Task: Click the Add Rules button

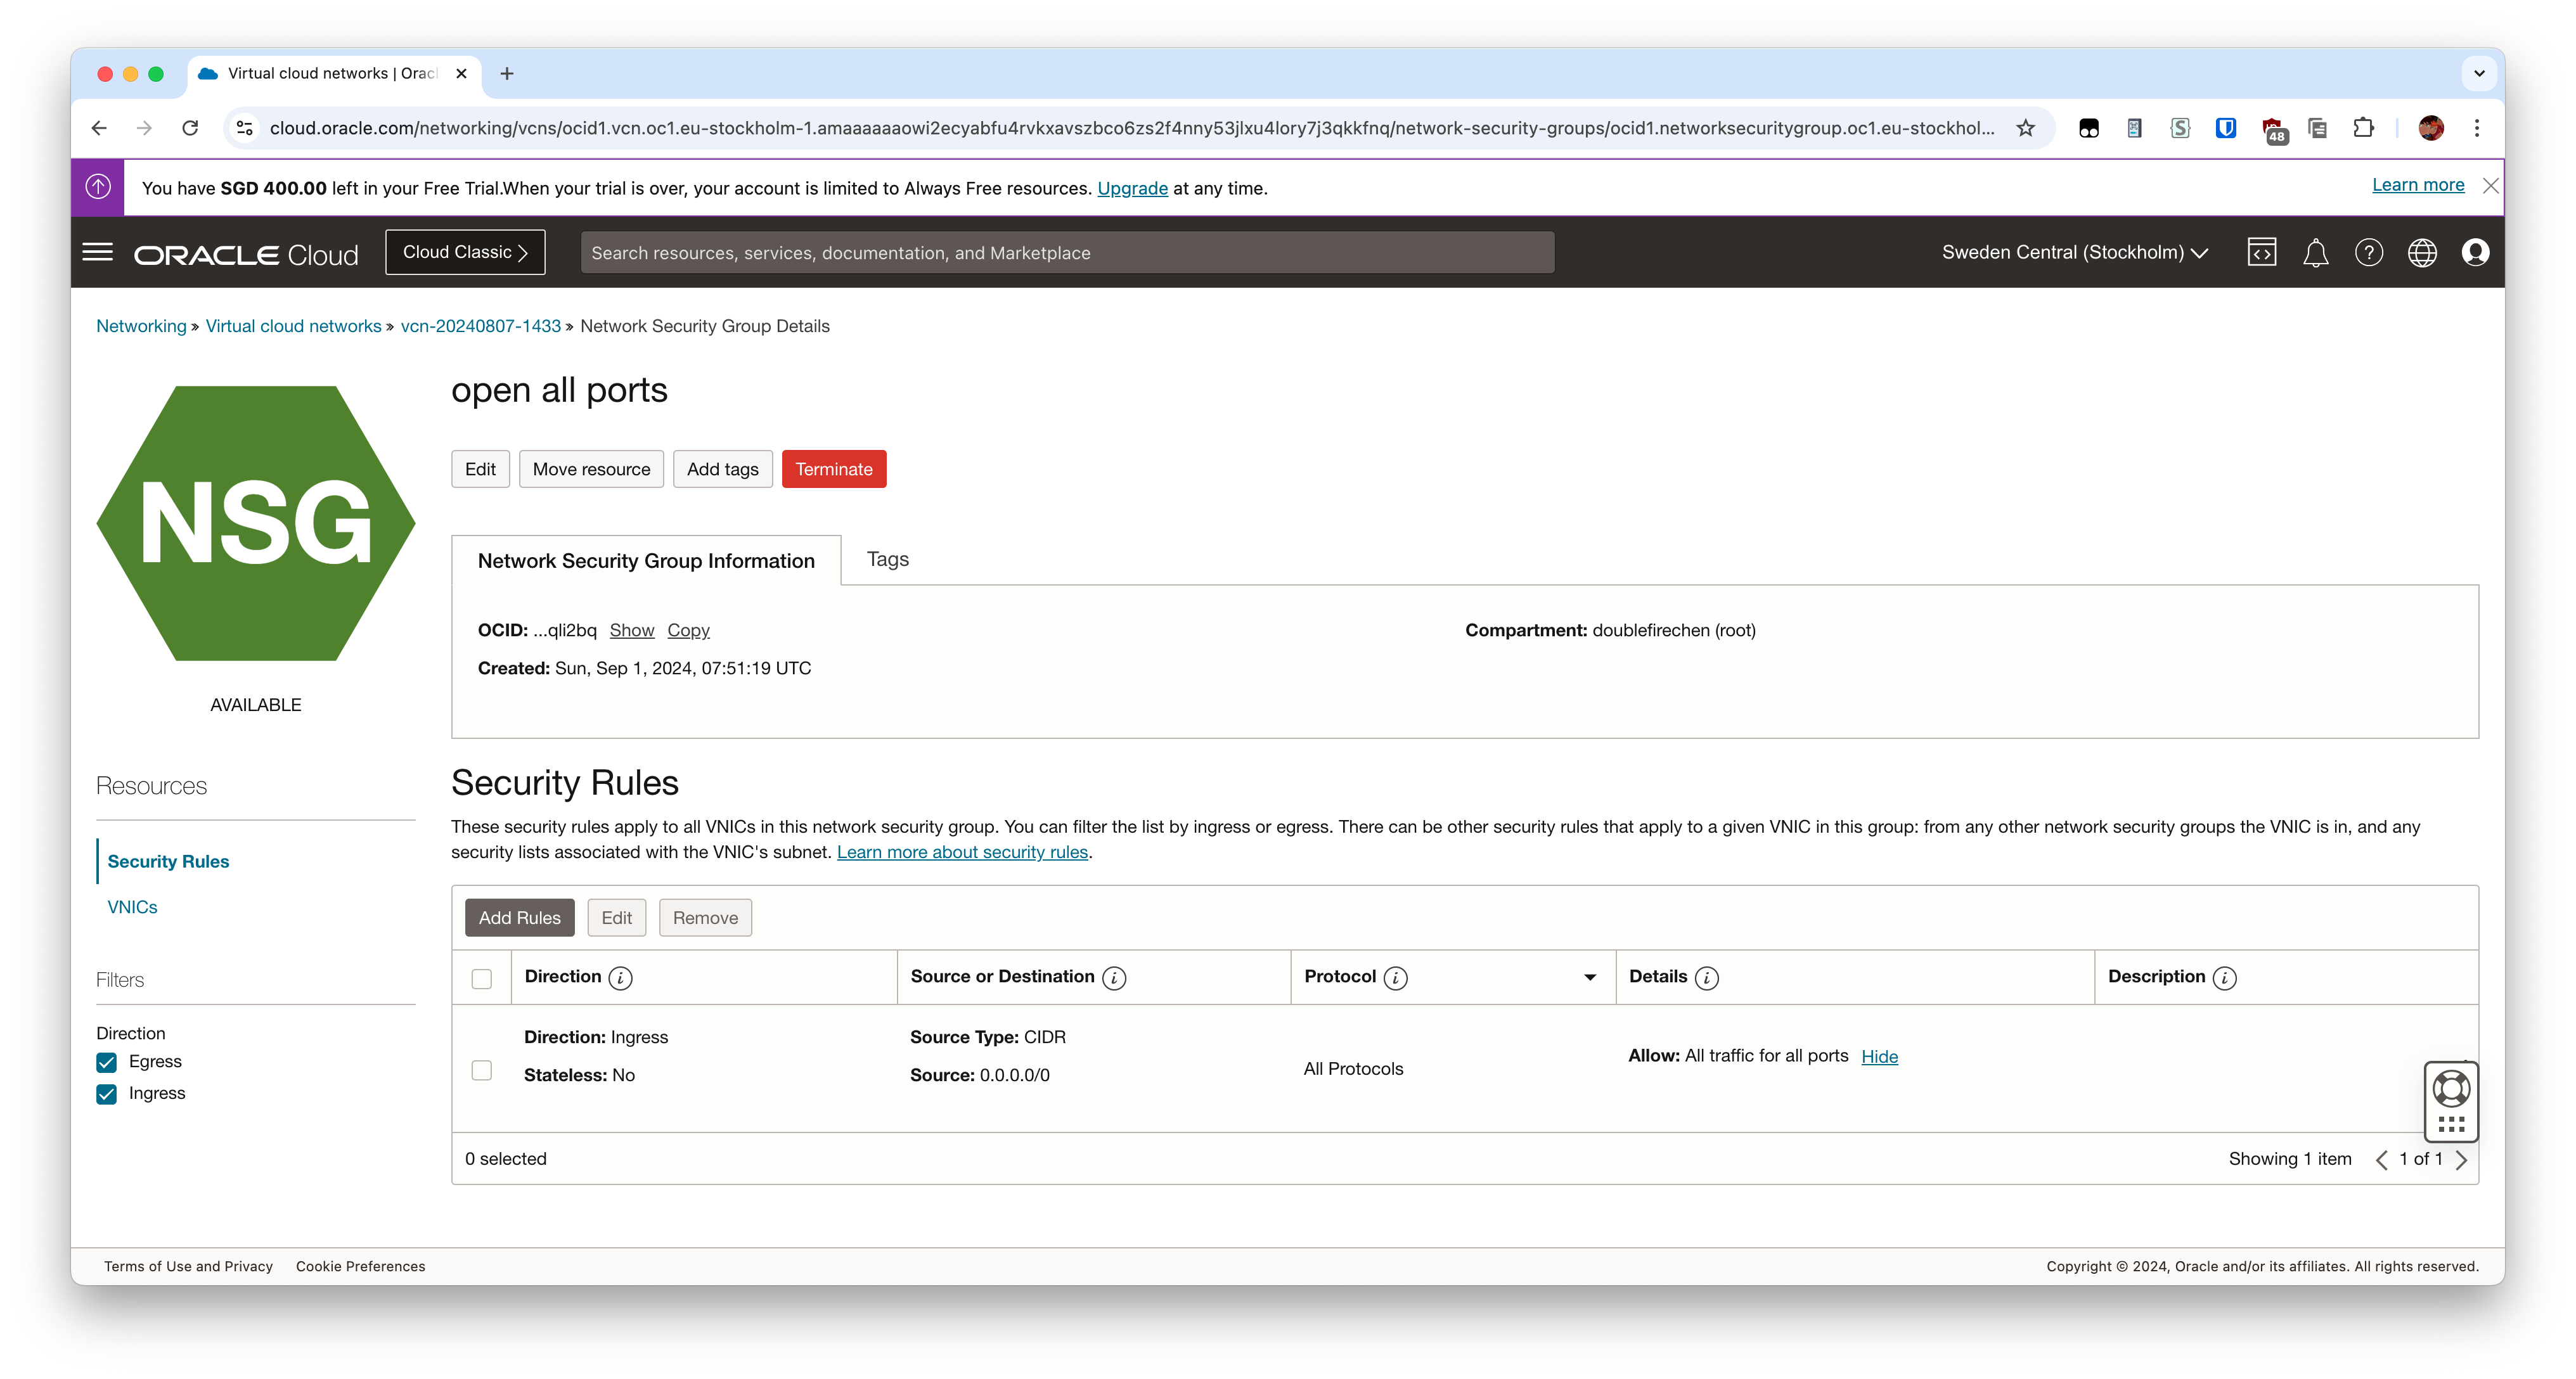Action: [519, 918]
